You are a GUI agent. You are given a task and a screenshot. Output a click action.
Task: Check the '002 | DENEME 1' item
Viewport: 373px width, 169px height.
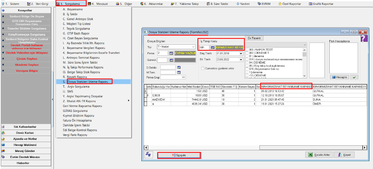[x=247, y=53]
